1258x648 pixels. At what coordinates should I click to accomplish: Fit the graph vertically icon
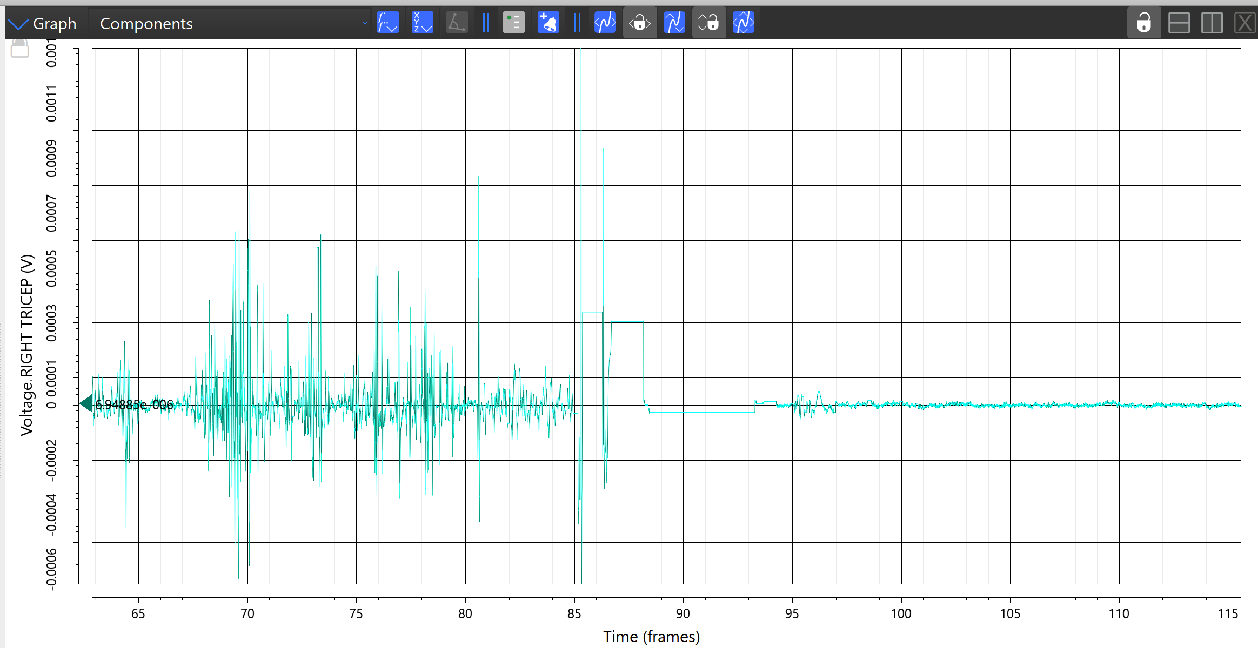674,23
